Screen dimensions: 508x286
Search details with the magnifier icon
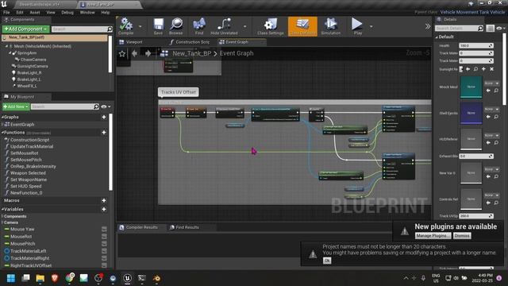tap(480, 29)
